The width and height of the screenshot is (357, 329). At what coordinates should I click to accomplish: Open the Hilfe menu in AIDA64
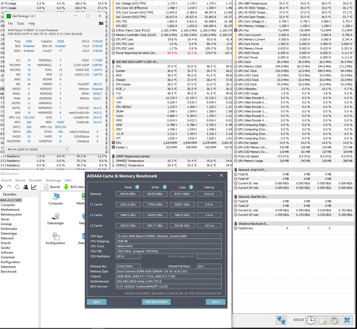click(x=68, y=180)
